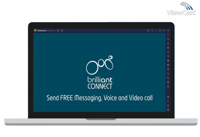Open the multi-instance icon in title bar

coord(62,30)
